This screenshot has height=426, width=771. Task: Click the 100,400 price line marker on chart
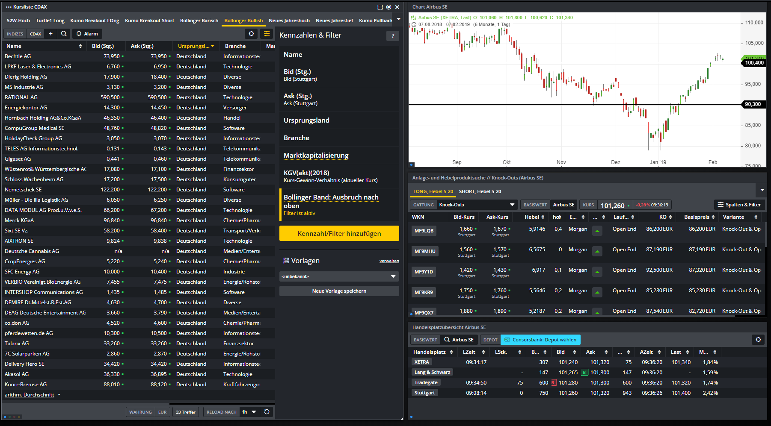[754, 63]
